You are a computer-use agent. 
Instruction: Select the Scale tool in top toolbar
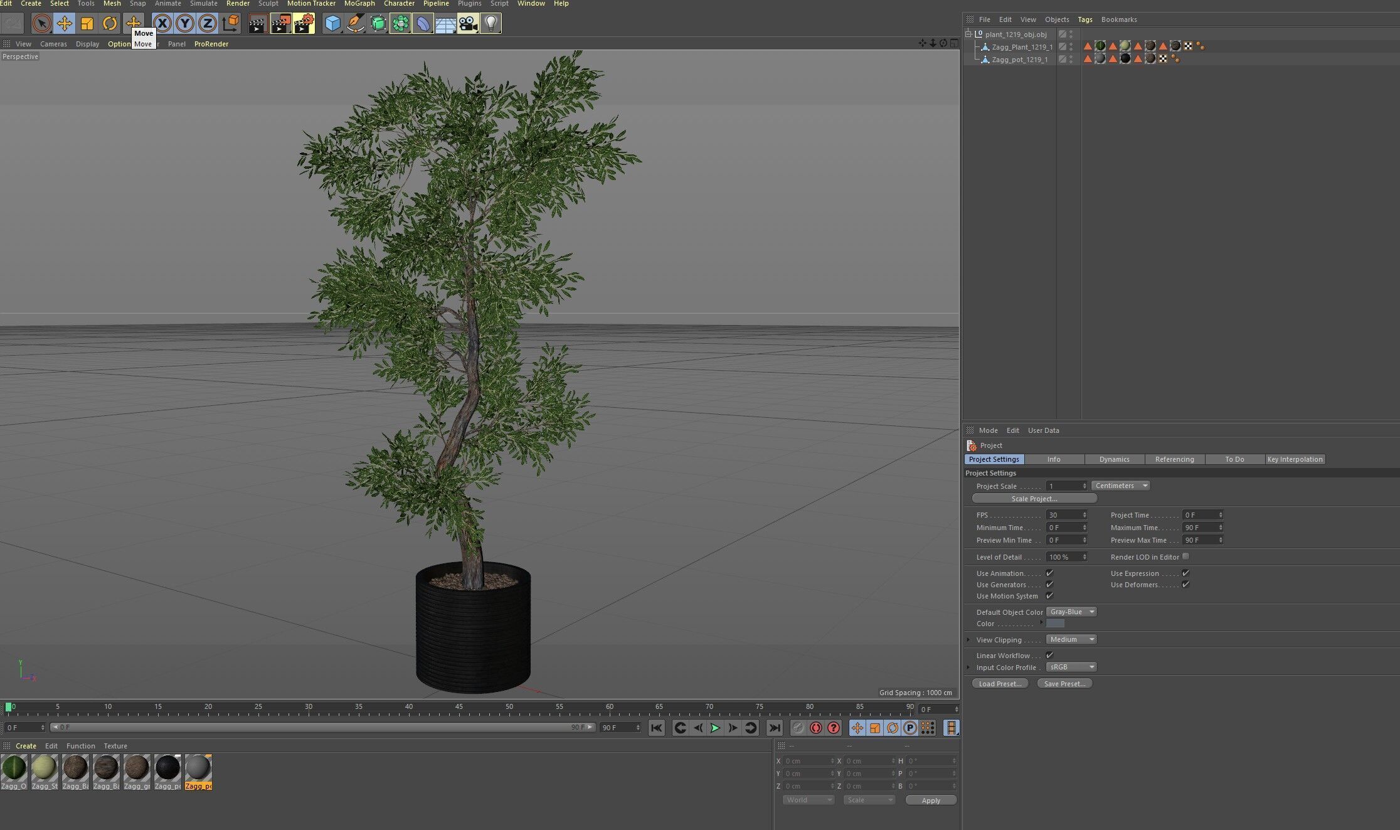87,24
